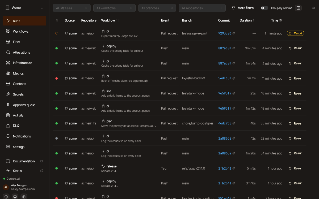Click the tag icon on the release workflow row

pos(103,166)
